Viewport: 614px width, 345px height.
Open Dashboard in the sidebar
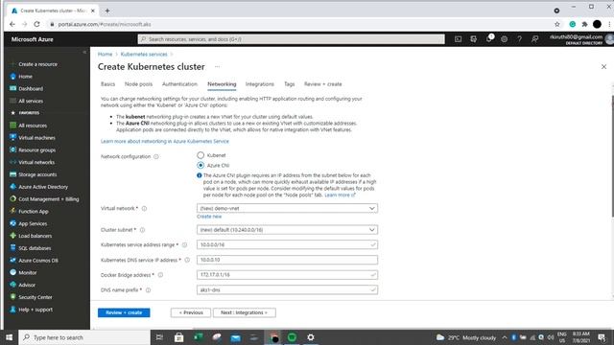pyautogui.click(x=31, y=88)
